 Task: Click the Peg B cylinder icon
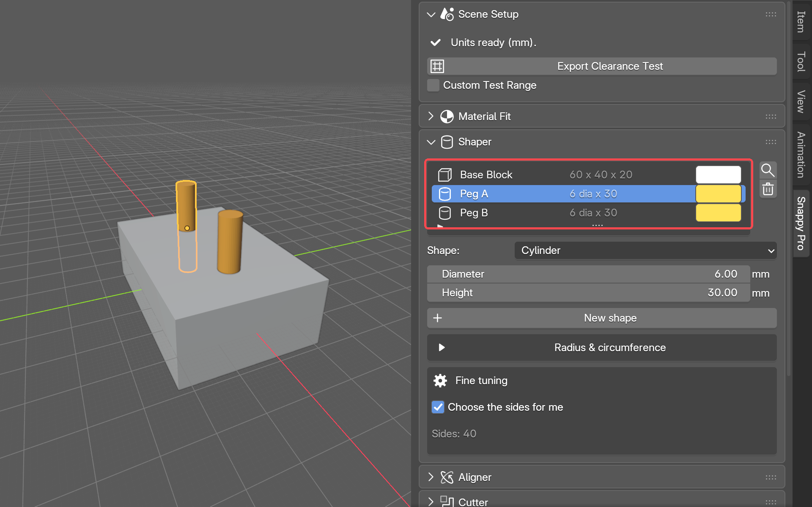pyautogui.click(x=444, y=213)
